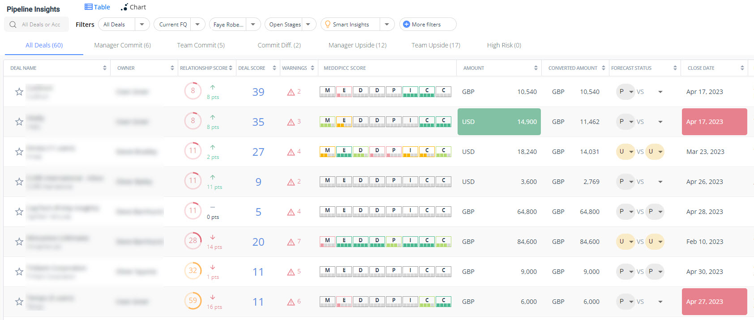Sort by Converted Amount column arrows
Image resolution: width=754 pixels, height=320 pixels.
[604, 68]
